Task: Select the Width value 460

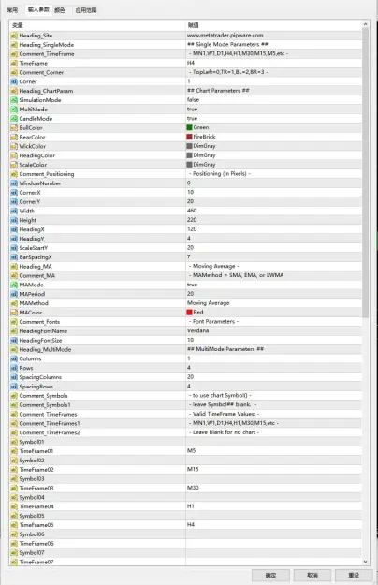Action: point(192,211)
